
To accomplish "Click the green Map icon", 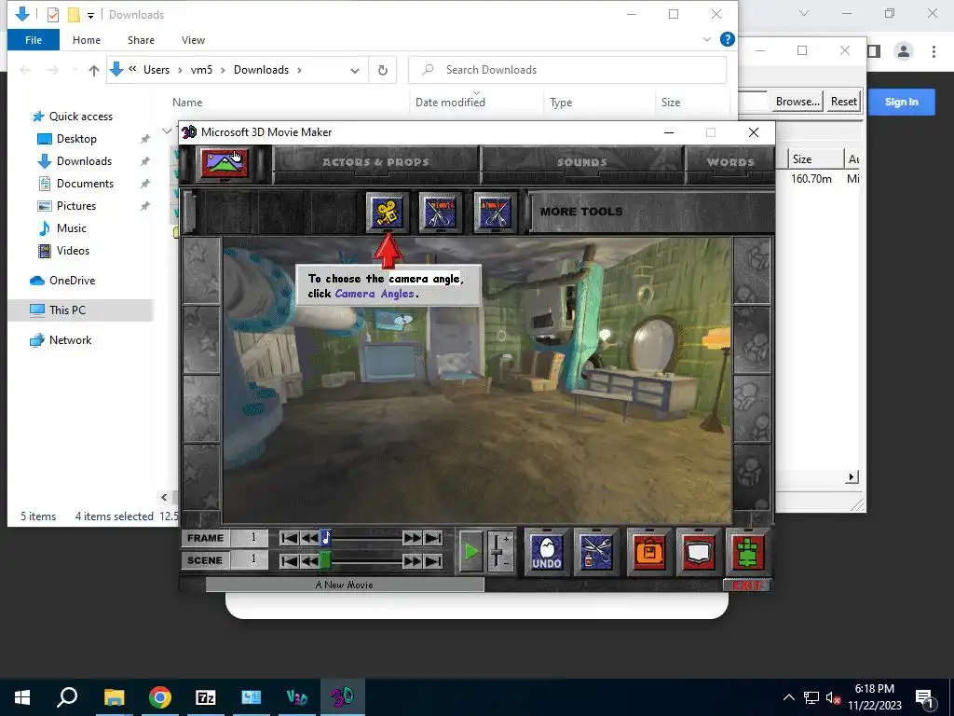I will click(x=747, y=552).
